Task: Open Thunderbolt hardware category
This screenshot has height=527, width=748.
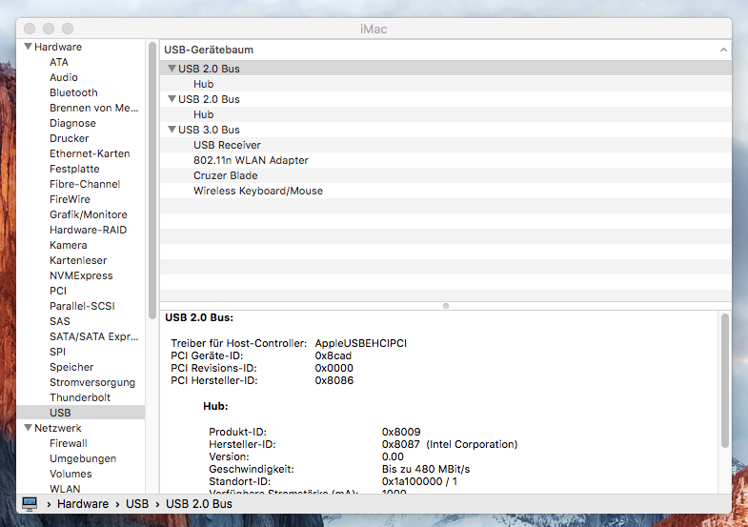Action: point(80,397)
